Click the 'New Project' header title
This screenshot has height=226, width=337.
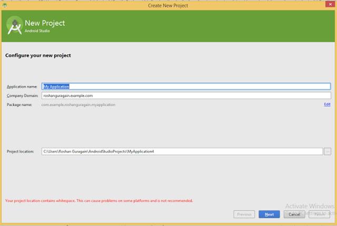[45, 23]
